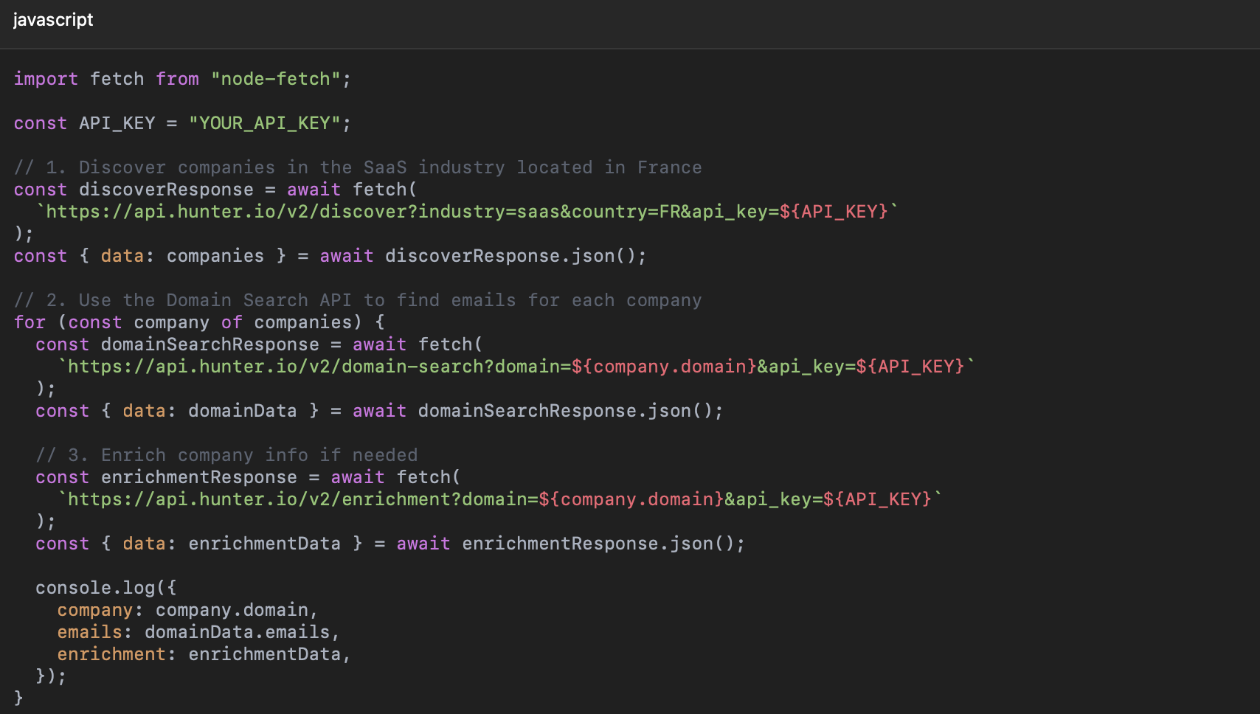Viewport: 1260px width, 714px height.
Task: Click the enrichment property key
Action: point(111,654)
